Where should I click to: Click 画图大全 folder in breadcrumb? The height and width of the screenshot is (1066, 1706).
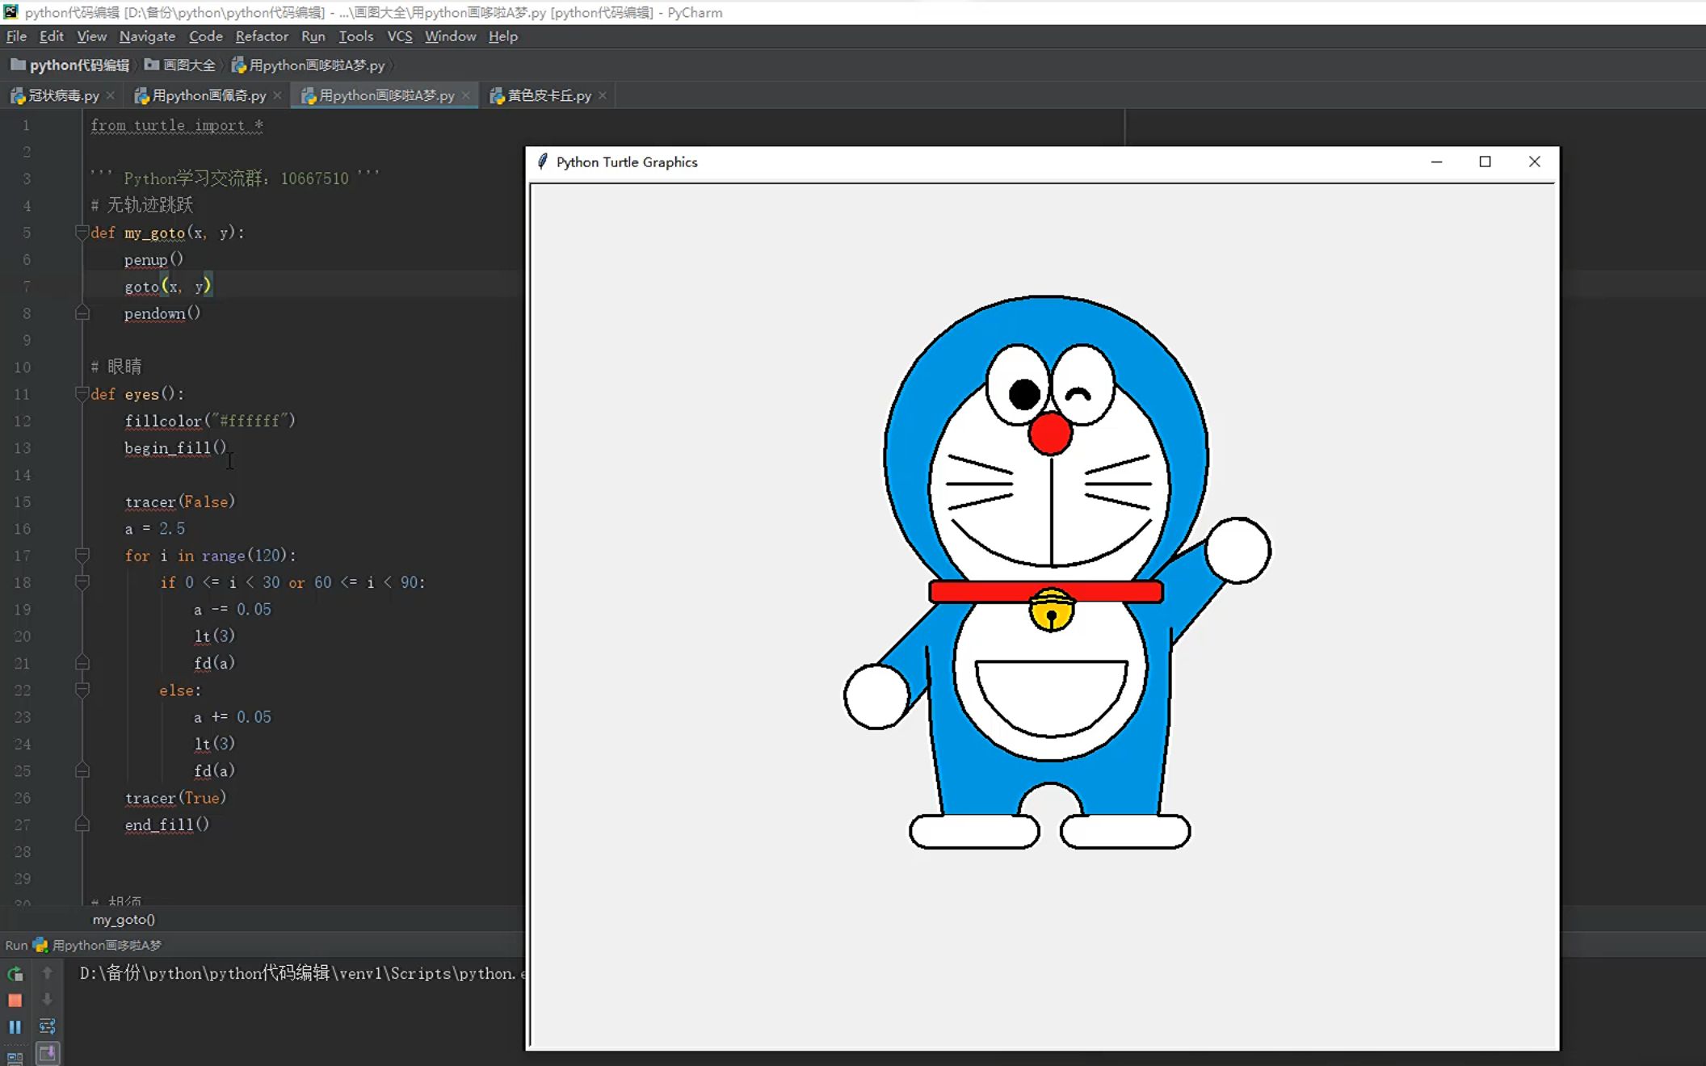click(x=188, y=65)
